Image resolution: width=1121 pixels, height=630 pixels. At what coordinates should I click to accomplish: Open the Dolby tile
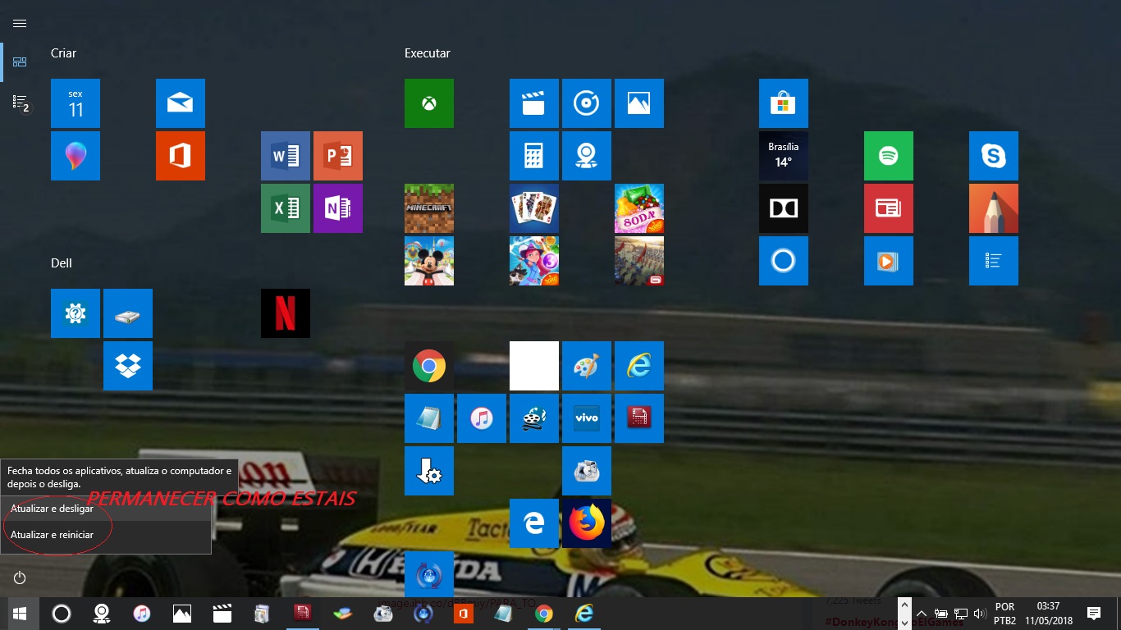784,208
